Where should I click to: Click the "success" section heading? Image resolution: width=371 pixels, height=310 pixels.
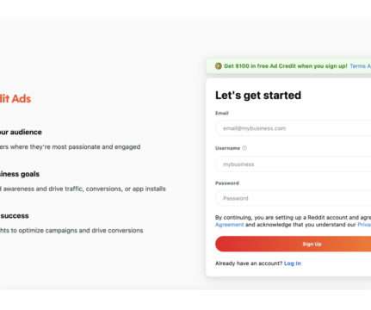pyautogui.click(x=15, y=216)
